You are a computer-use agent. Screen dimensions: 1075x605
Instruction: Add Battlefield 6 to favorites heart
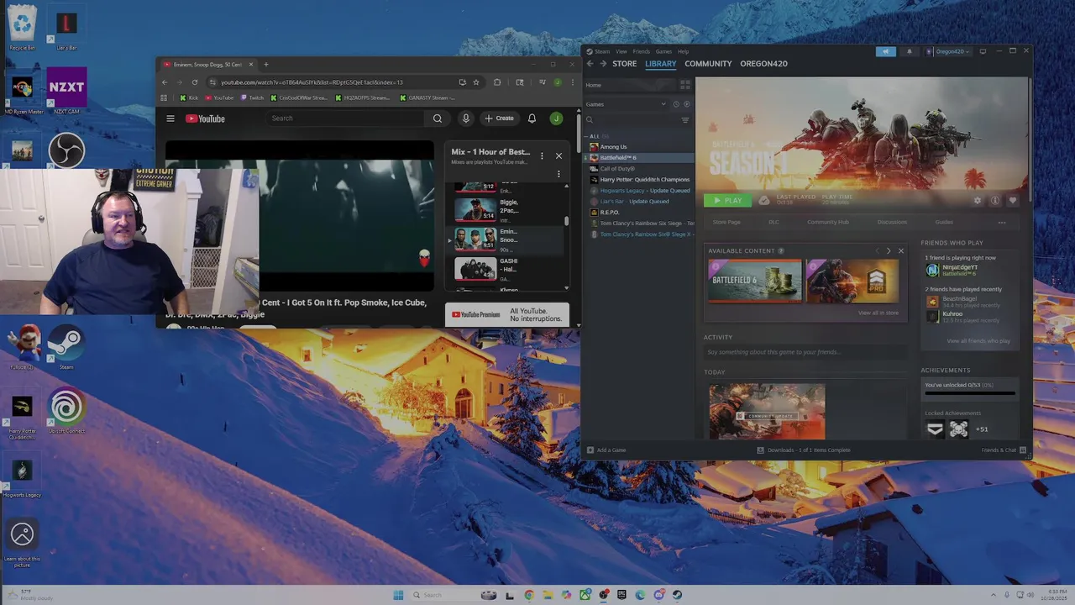pos(1012,201)
